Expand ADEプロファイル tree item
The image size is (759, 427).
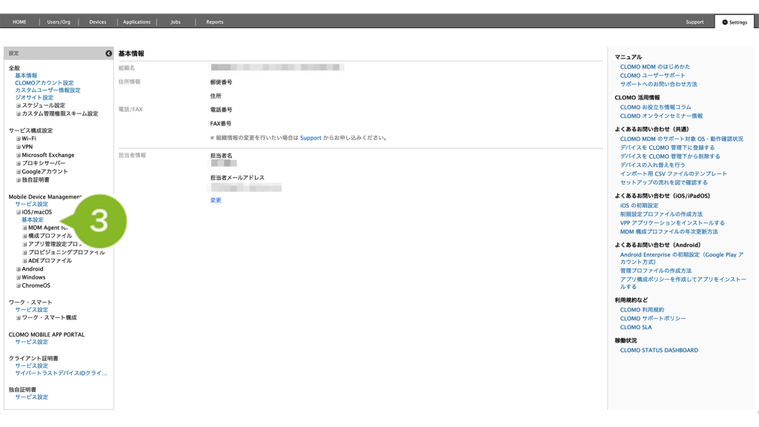click(24, 261)
